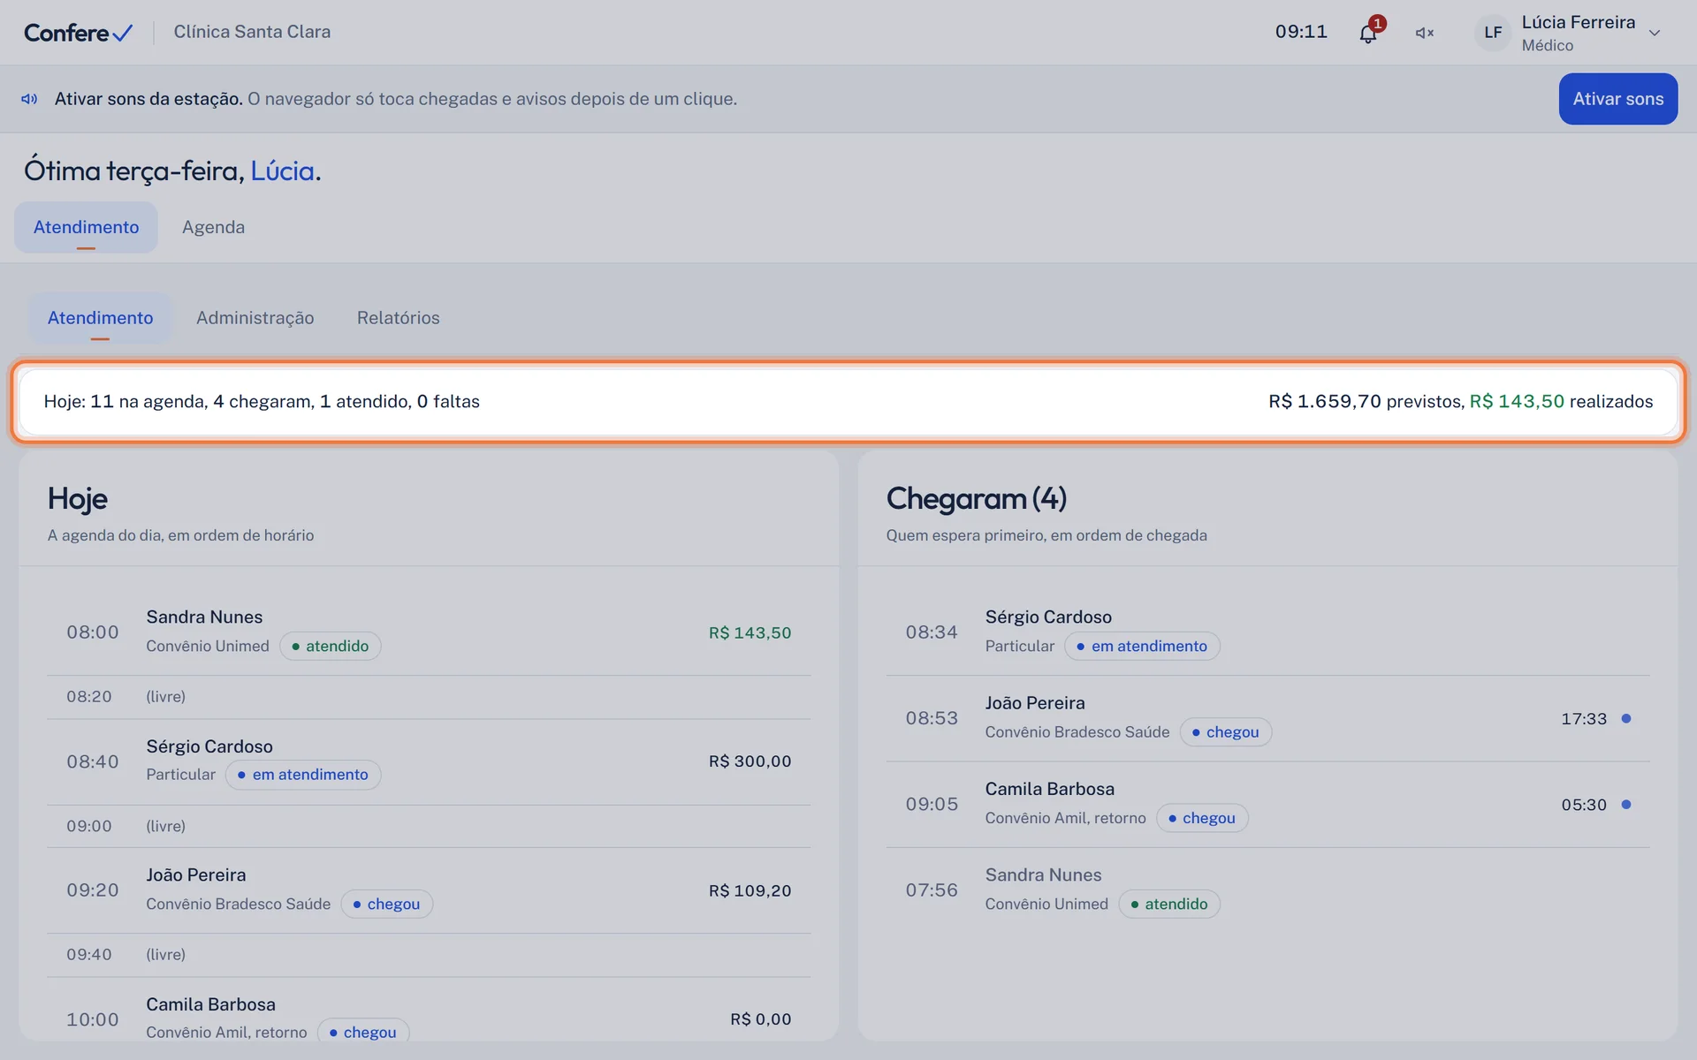Click the Ativar sons button
Image resolution: width=1697 pixels, height=1060 pixels.
coord(1617,99)
